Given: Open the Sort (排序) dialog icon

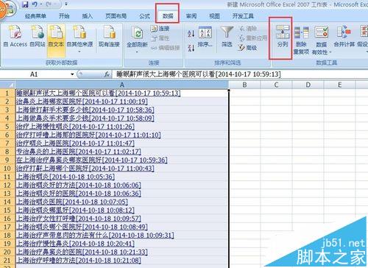Looking at the screenshot, I should [x=205, y=37].
